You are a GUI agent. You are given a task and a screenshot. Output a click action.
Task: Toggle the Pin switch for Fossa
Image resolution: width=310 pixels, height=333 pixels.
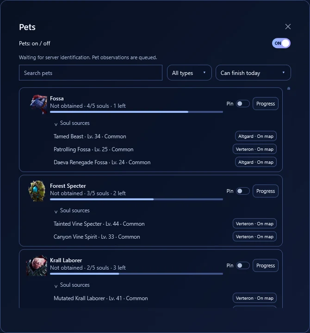click(x=242, y=104)
